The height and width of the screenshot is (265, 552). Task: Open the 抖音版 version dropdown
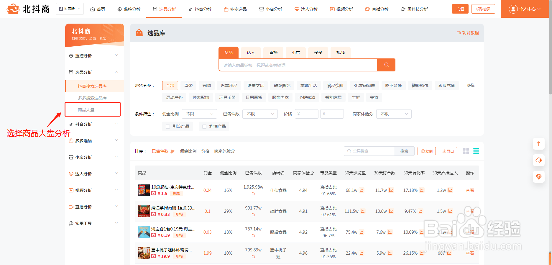point(70,9)
